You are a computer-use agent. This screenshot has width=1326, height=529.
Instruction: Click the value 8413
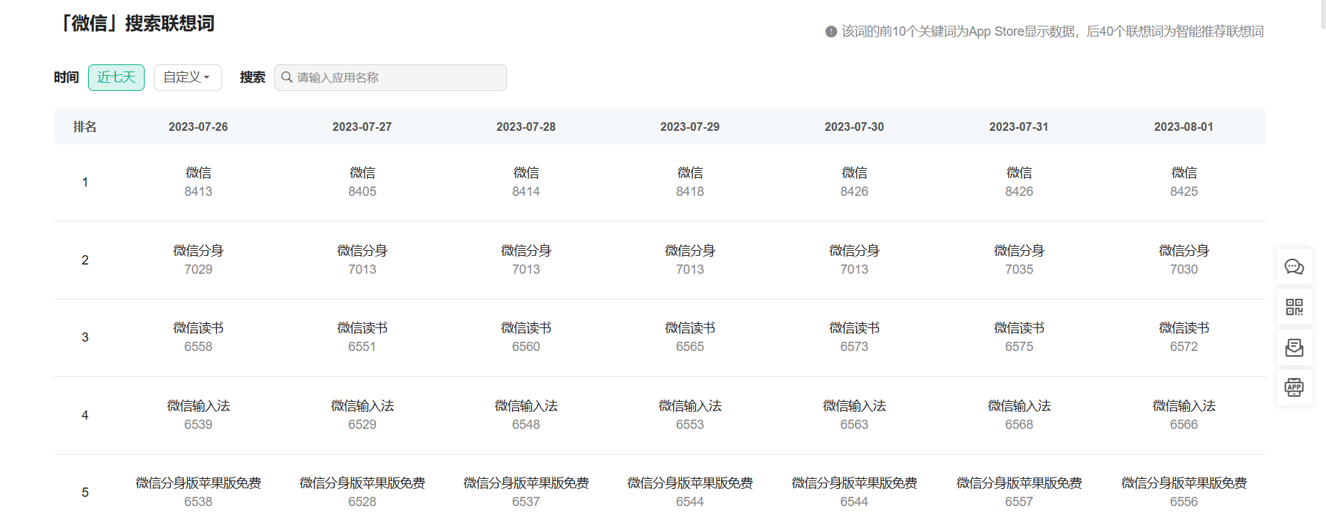click(198, 192)
